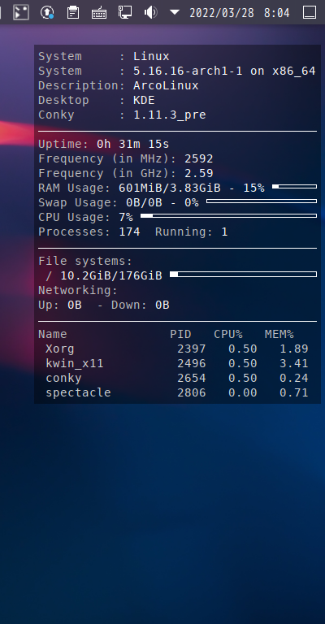Screen dimensions: 325x624
Task: Click the 'Running: 1' text
Action: [191, 232]
